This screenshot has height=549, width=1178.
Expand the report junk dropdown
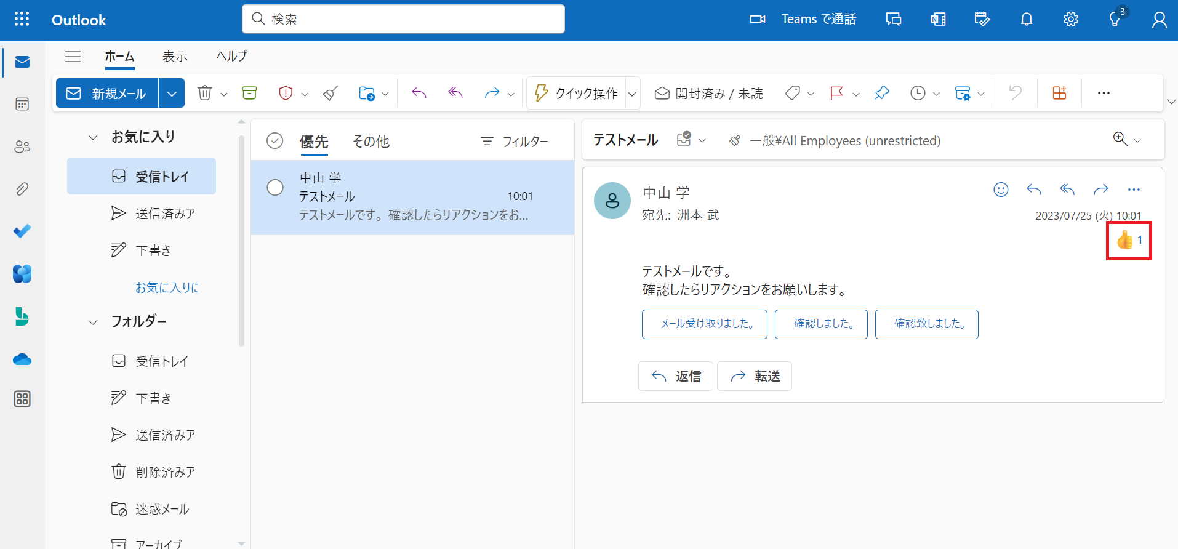point(305,94)
